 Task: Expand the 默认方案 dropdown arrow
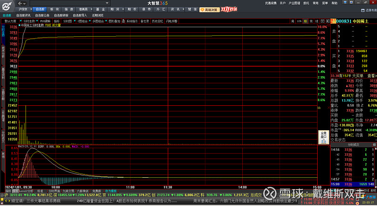(21, 21)
